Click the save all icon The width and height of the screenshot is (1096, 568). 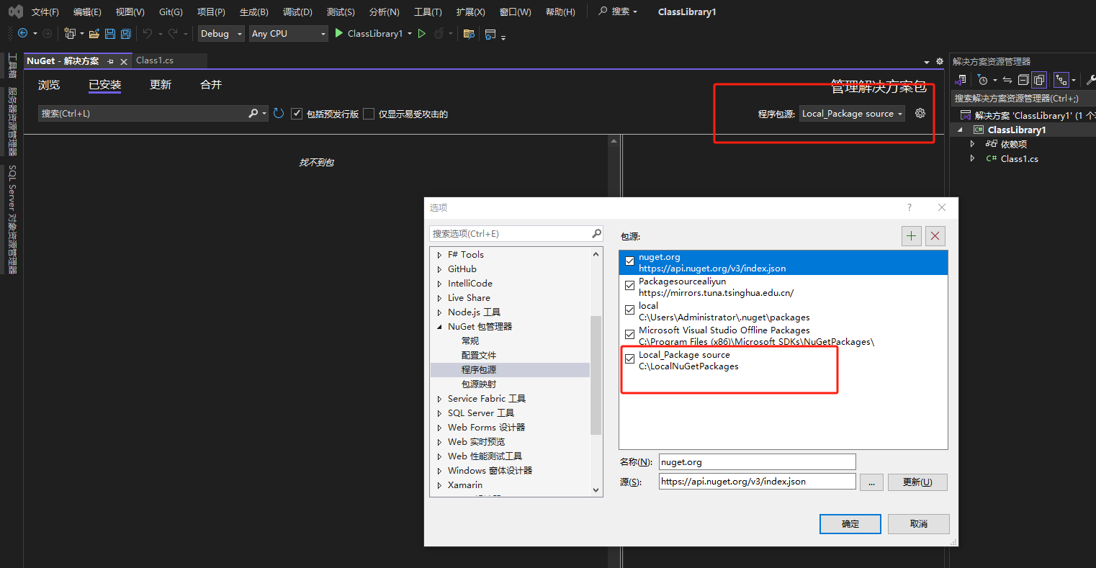pyautogui.click(x=126, y=33)
